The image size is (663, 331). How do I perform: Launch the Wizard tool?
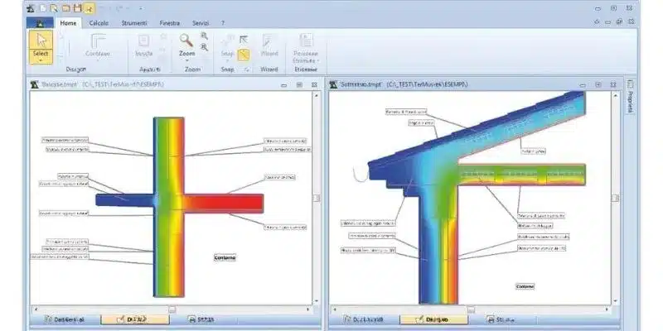pyautogui.click(x=269, y=46)
